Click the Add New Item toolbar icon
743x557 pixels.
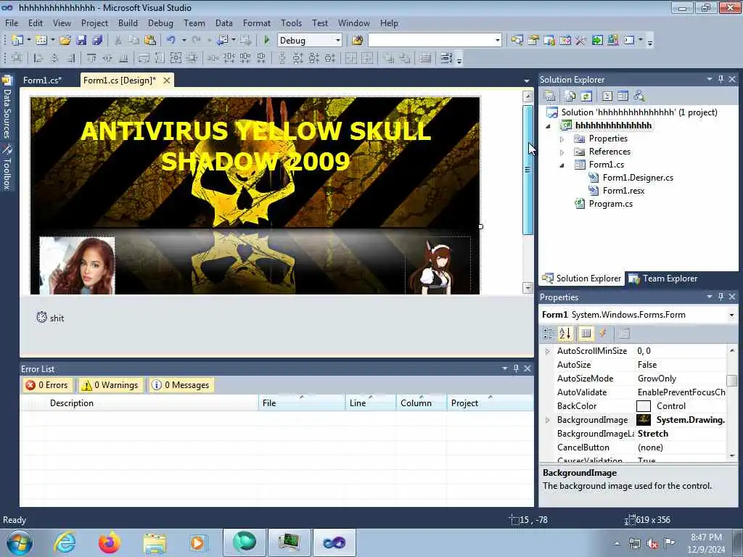(41, 41)
